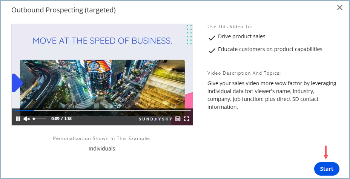Close the Outbound Prospecting dialog

click(340, 8)
